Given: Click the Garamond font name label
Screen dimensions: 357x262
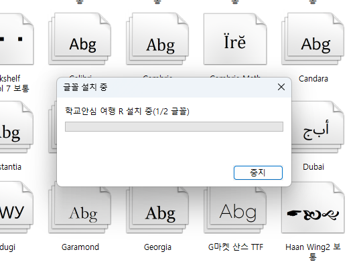Looking at the screenshot, I should tap(80, 247).
